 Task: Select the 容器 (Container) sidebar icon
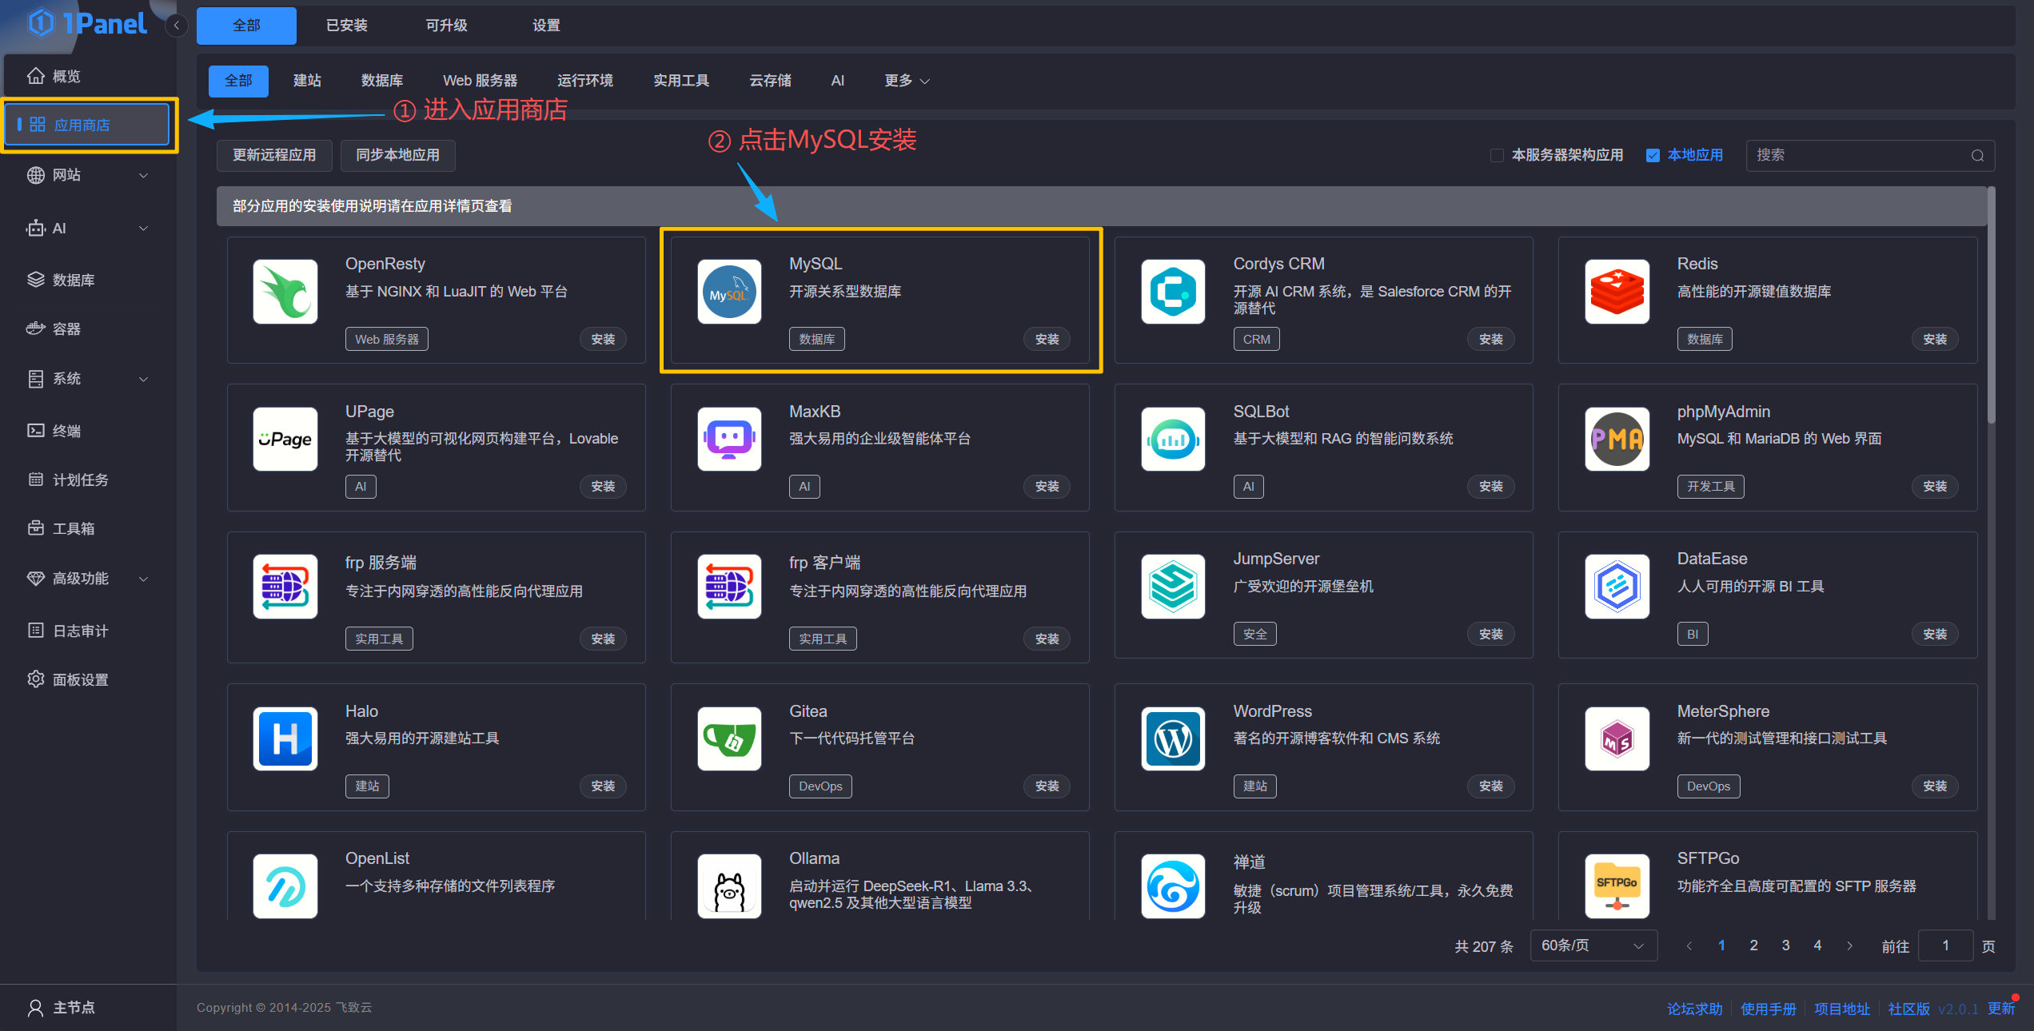(x=36, y=328)
